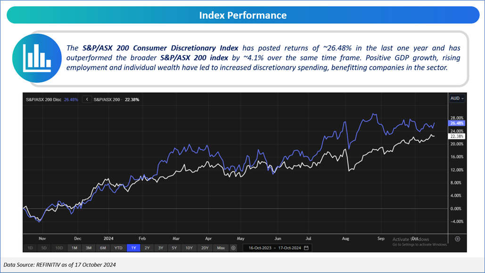
Task: Click the active 1Y range button
Action: [x=134, y=248]
